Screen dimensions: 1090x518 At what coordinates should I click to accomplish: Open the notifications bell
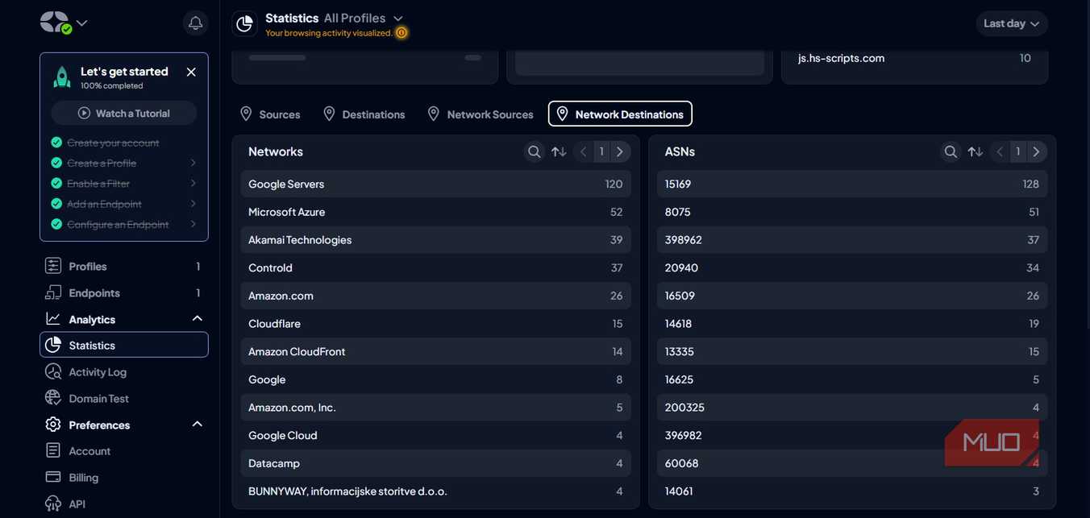[195, 23]
